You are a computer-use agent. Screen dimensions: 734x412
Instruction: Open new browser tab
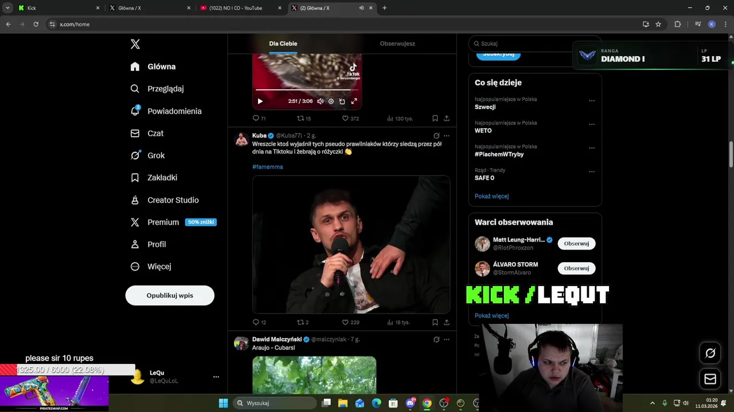click(384, 8)
